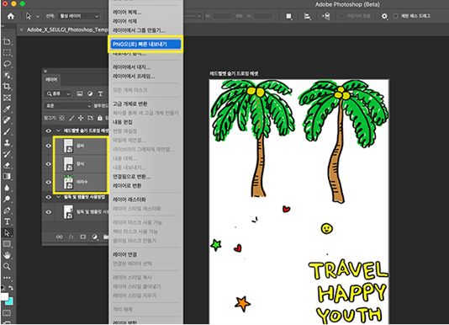Choose PNG으(로) 빠른 내보내기 menu item

(x=145, y=44)
